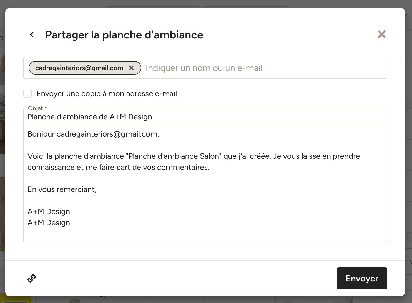The image size is (412, 303).
Task: Place cursor in the Voici la planche d'ambiance paragraph
Action: pyautogui.click(x=194, y=162)
